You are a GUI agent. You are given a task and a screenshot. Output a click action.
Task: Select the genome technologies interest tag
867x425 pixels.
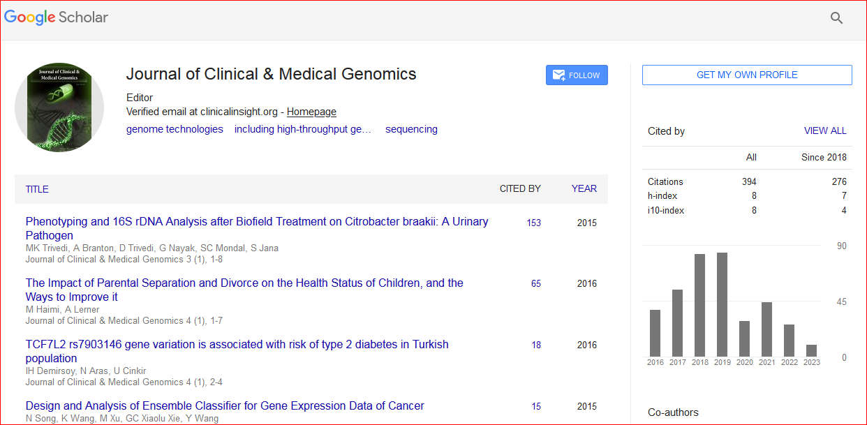click(x=175, y=129)
